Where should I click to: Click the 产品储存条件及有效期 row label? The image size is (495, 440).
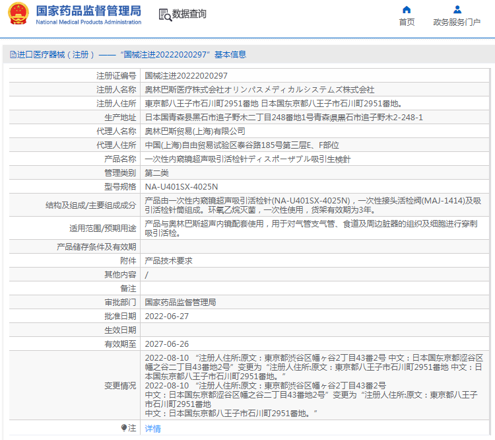pyautogui.click(x=96, y=247)
